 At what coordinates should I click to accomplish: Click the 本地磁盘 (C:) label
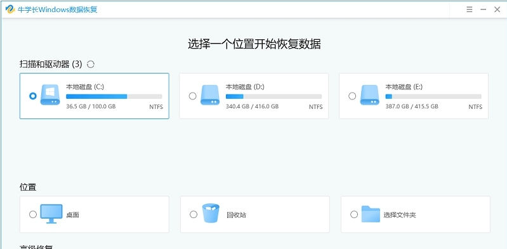click(x=85, y=87)
